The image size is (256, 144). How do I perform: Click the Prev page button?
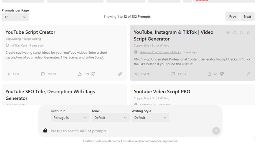tap(232, 16)
